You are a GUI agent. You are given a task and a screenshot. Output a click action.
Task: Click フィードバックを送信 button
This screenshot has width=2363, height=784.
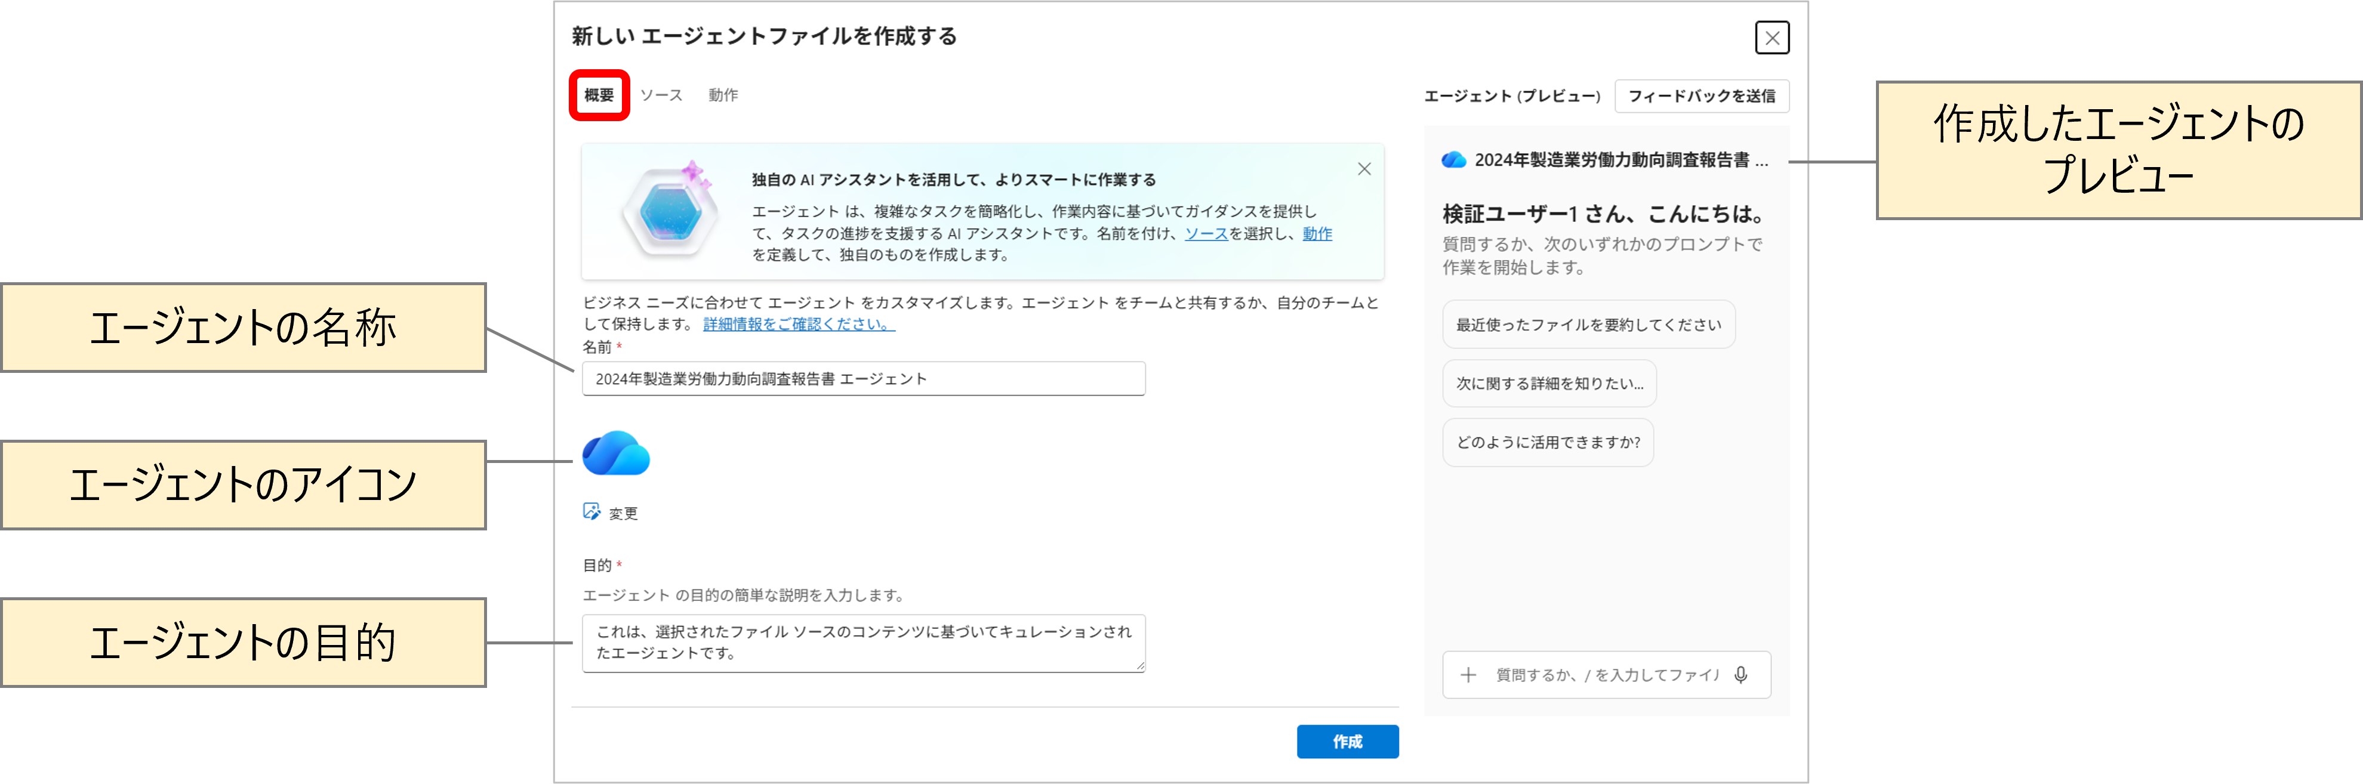pyautogui.click(x=1700, y=96)
